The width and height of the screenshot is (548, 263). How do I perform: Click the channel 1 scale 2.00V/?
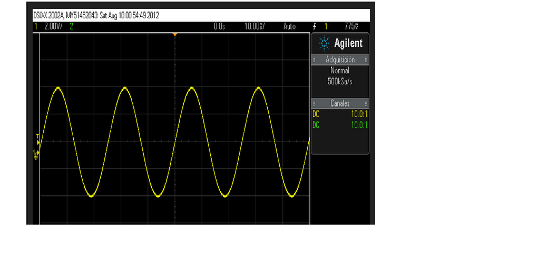pos(53,26)
